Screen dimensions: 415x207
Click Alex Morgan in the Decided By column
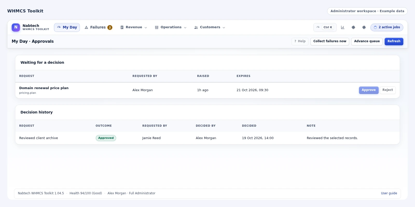(x=206, y=138)
